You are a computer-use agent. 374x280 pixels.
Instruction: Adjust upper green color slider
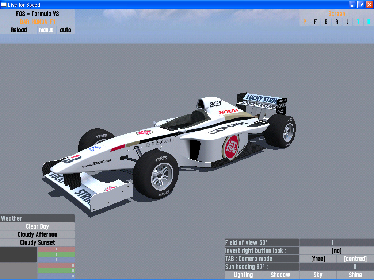pyautogui.click(x=56, y=255)
